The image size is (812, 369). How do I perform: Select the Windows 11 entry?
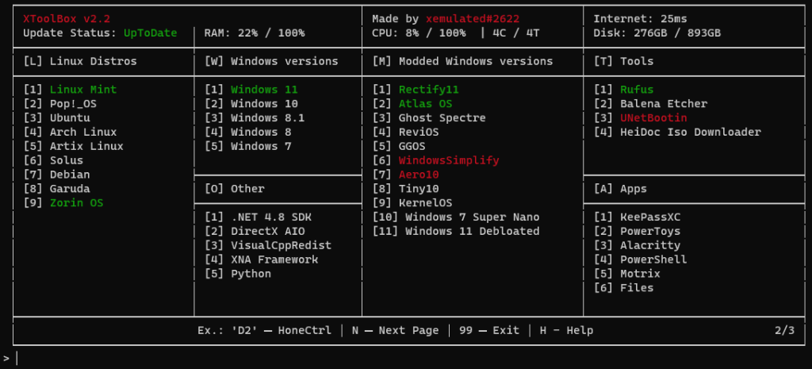point(251,90)
